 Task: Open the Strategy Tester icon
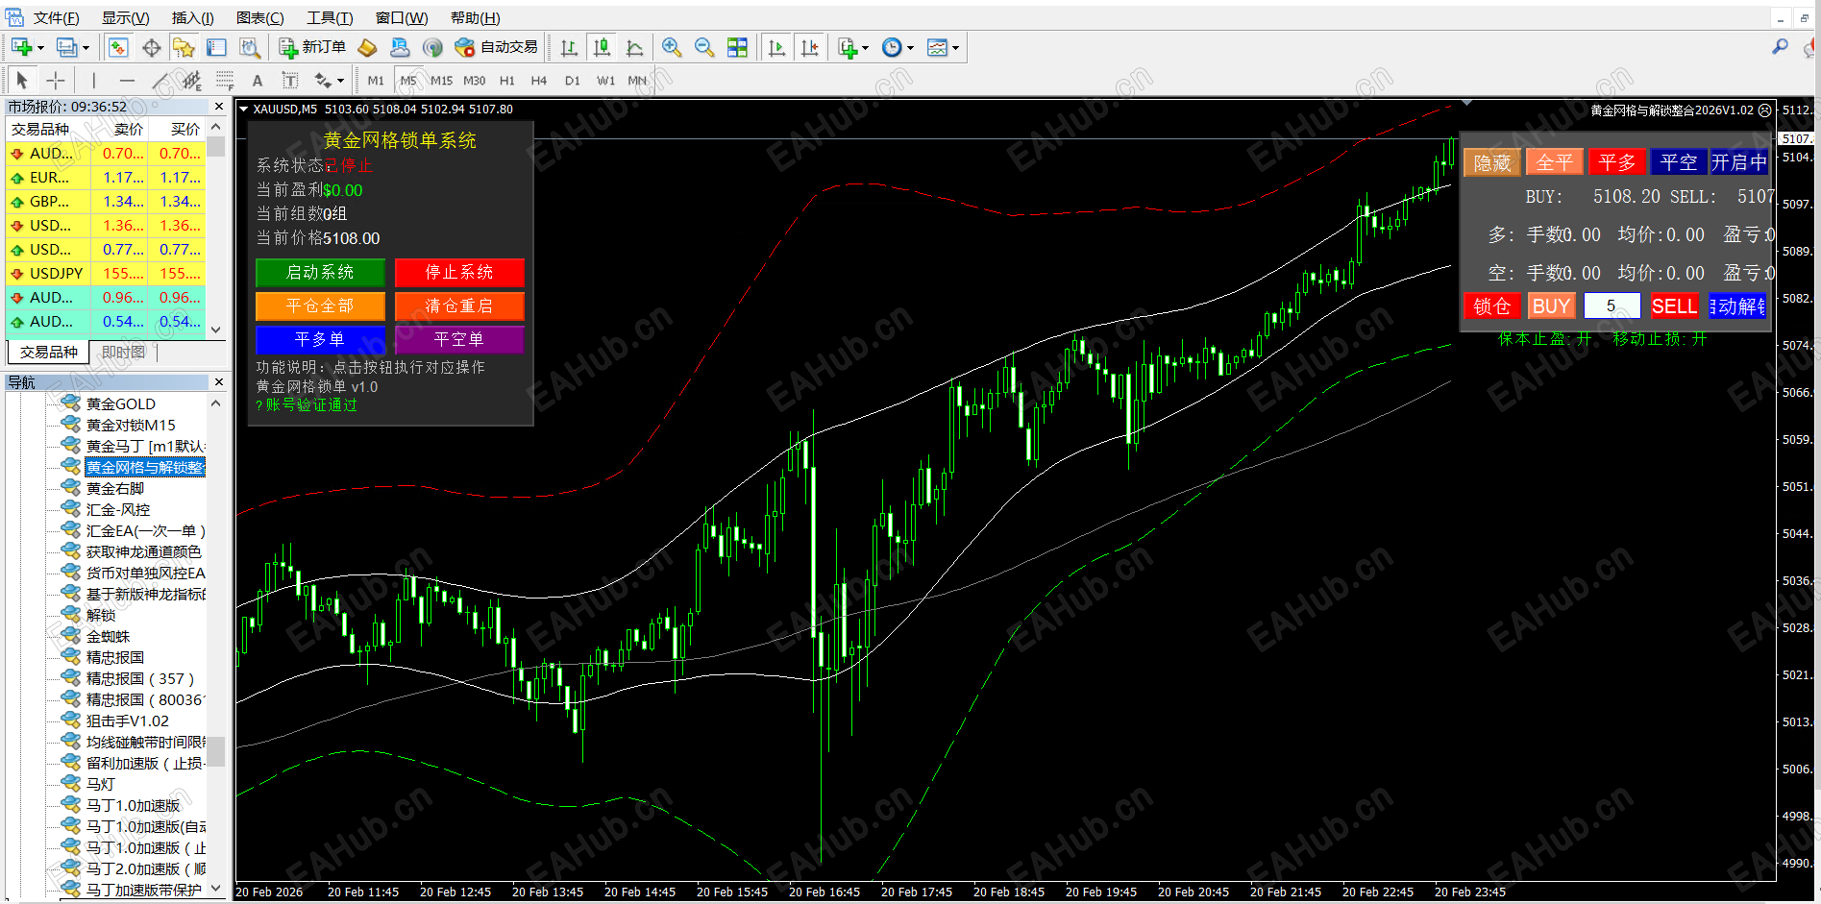(x=249, y=47)
